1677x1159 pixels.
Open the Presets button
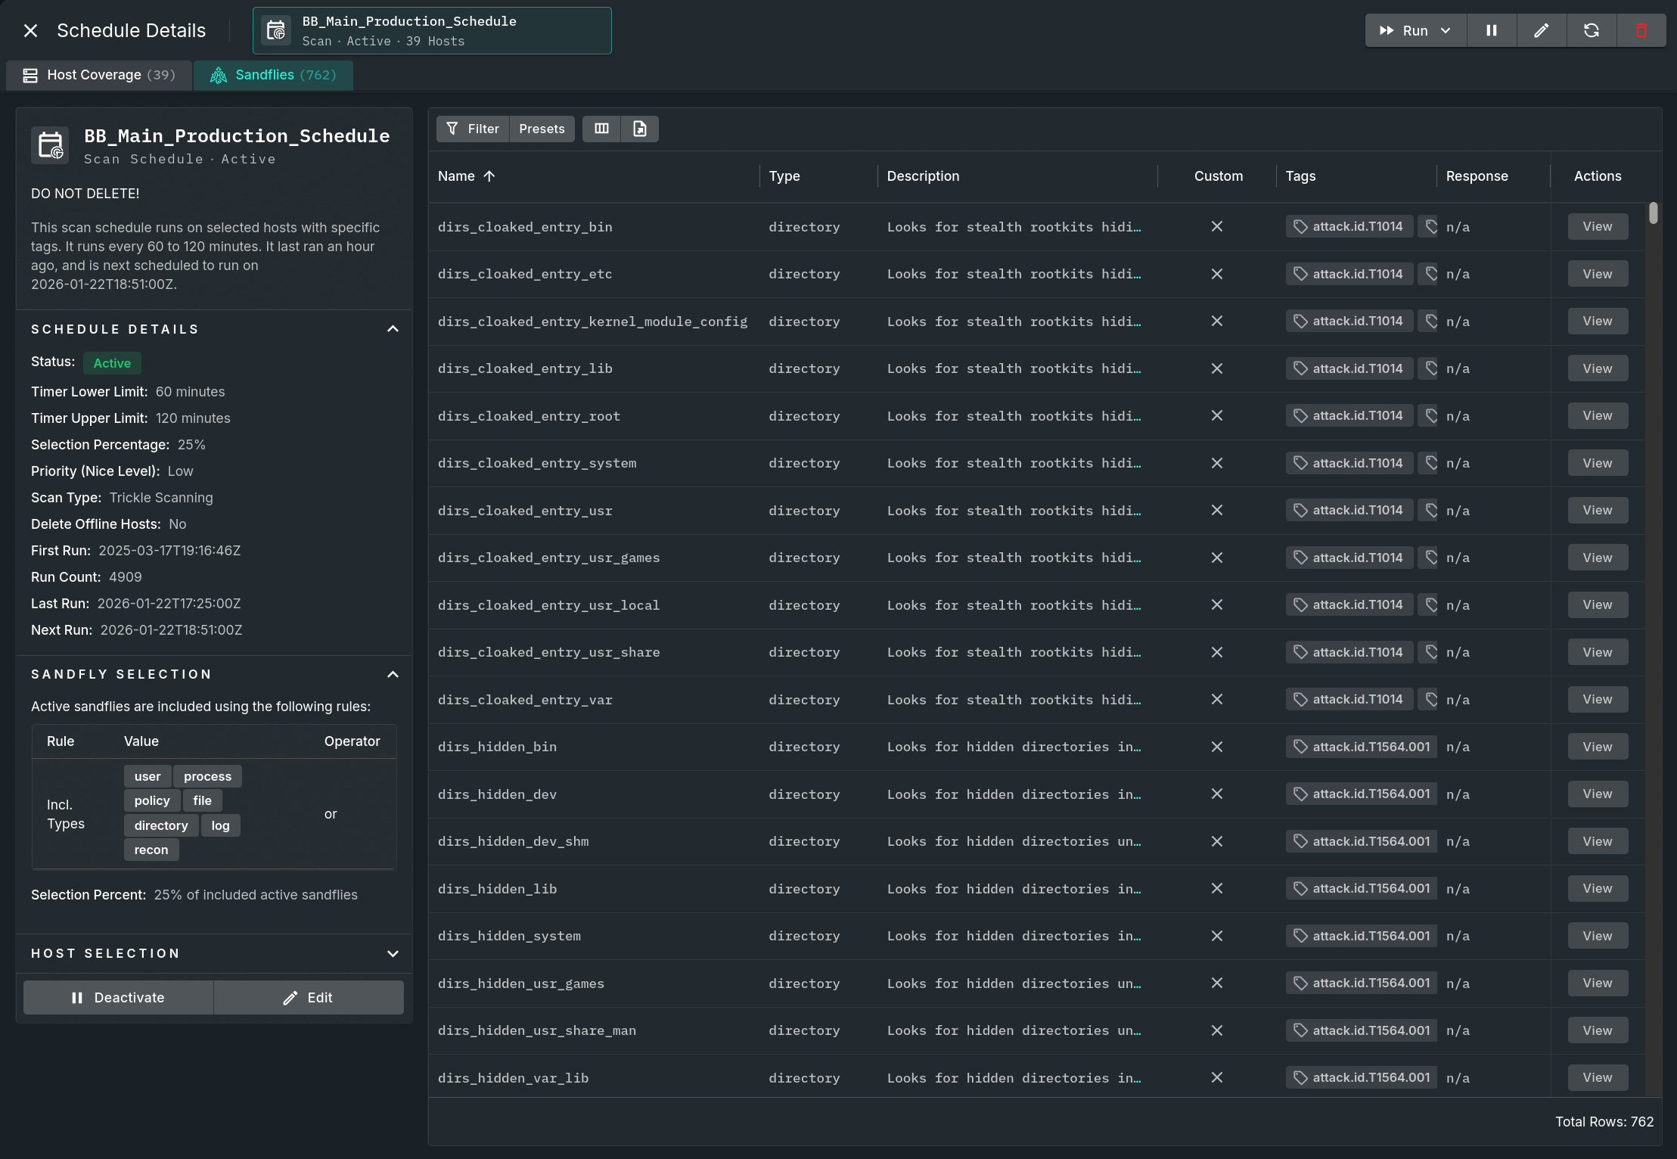coord(542,129)
